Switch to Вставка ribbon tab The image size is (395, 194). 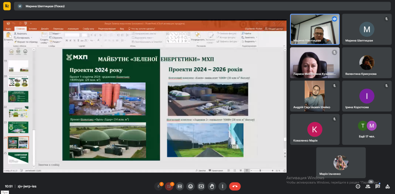coord(33,29)
